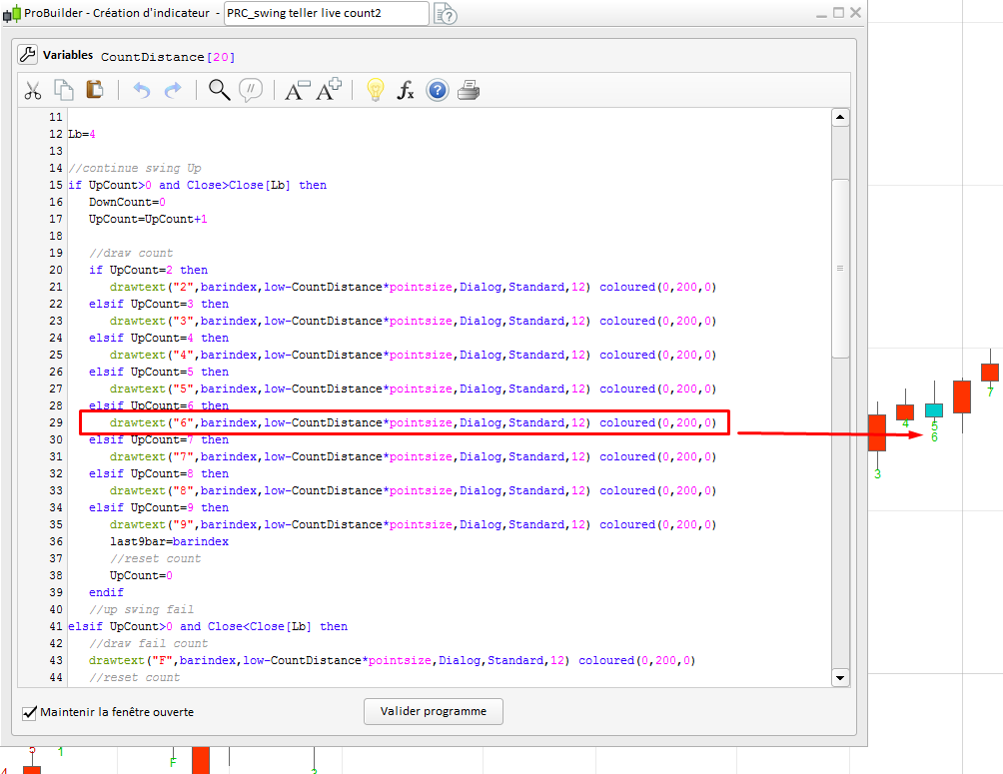Screen dimensions: 1003x774
Task: Undo the last edit
Action: click(x=142, y=90)
